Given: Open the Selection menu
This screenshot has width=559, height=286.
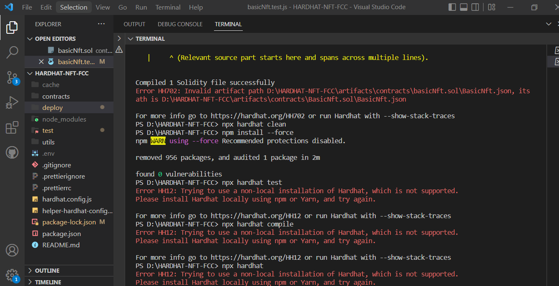Looking at the screenshot, I should click(74, 7).
